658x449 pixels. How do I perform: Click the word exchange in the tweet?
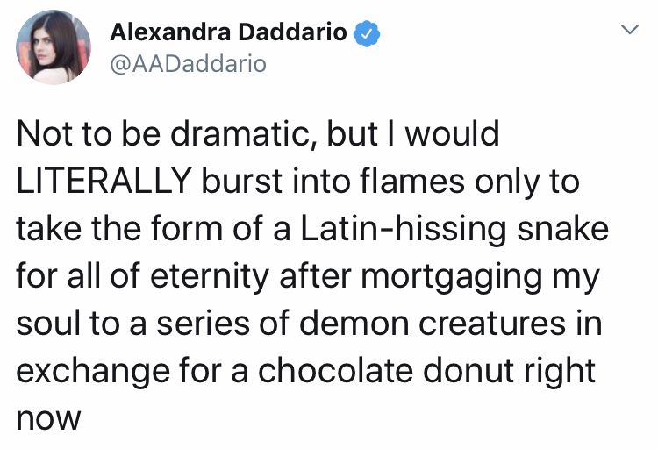coord(93,371)
